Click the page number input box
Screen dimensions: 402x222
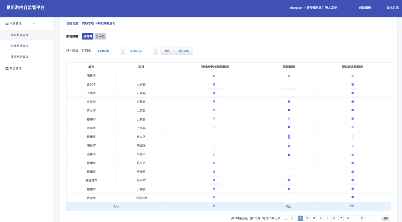pos(374,218)
